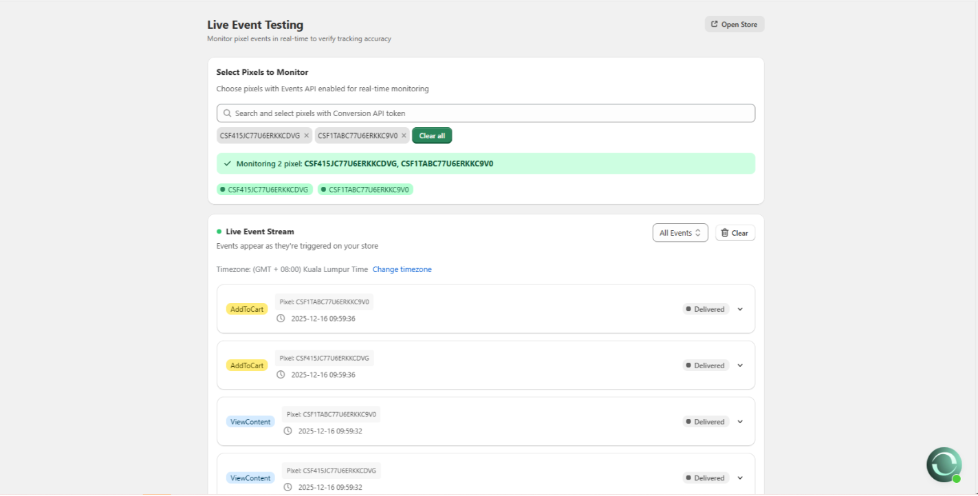This screenshot has width=978, height=496.
Task: Remove pixel CSF415JC77U6ERKKCDVG from selection
Action: [306, 135]
